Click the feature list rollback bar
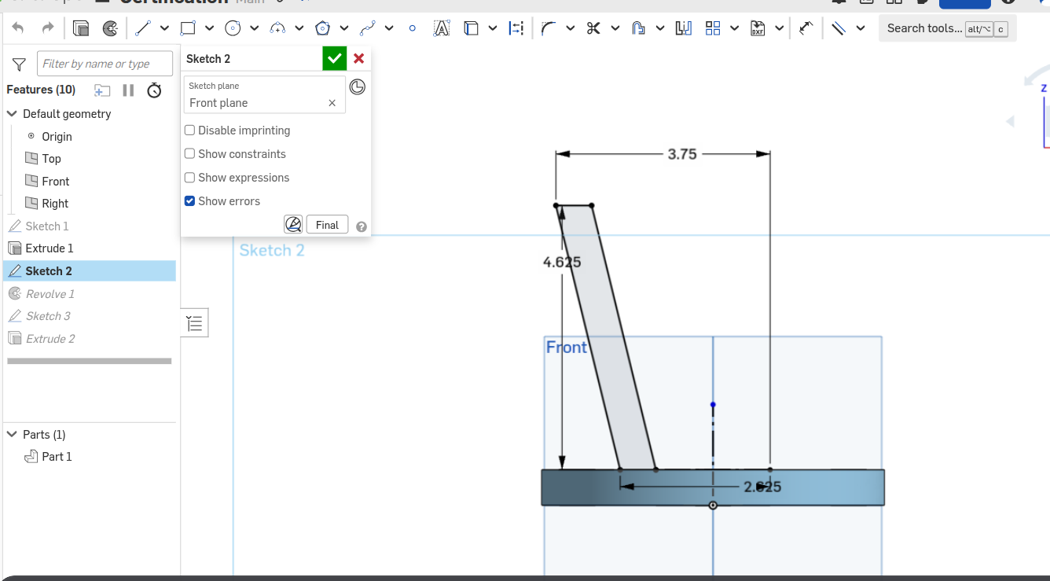1050x581 pixels. pos(90,362)
